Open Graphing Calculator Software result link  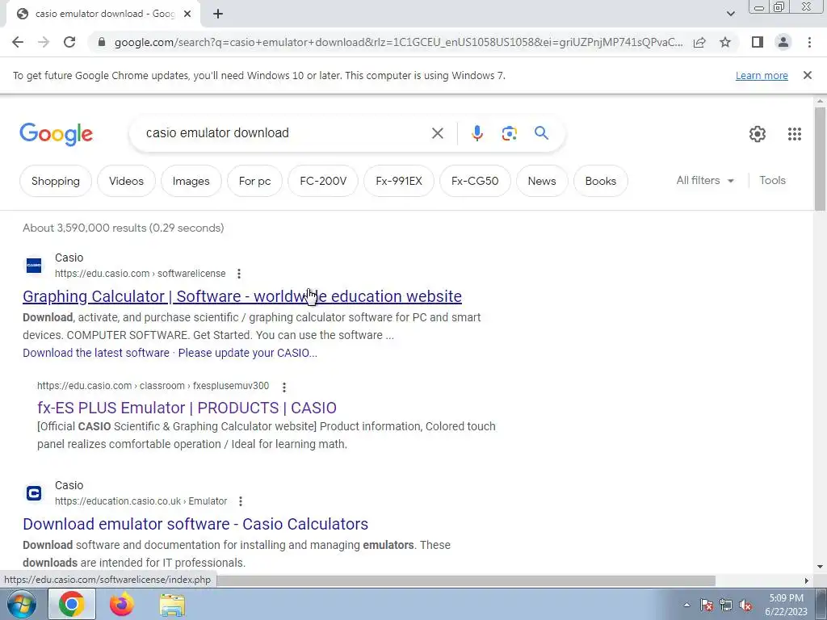click(x=242, y=296)
